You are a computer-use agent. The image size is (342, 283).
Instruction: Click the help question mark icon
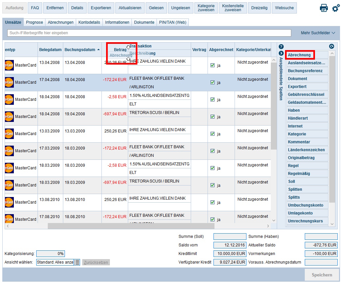coord(281,47)
